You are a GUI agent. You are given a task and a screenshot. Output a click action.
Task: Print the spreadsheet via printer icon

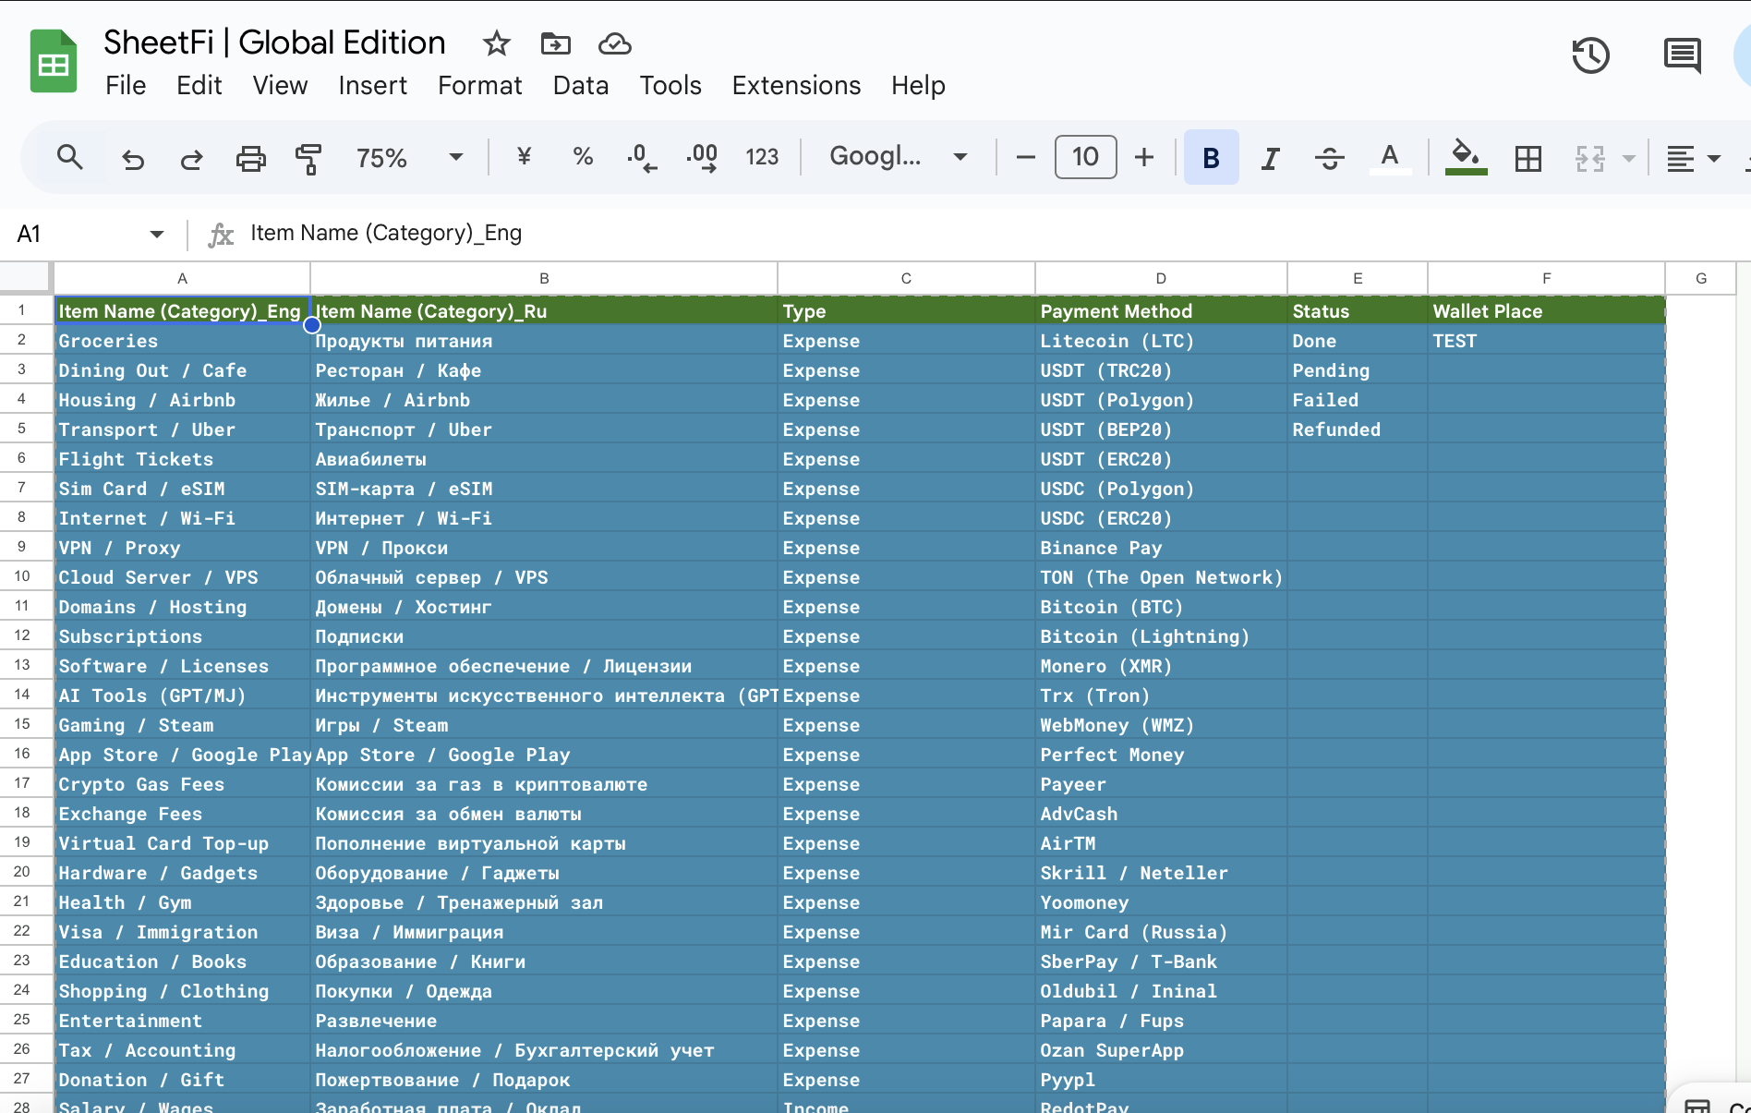[250, 158]
